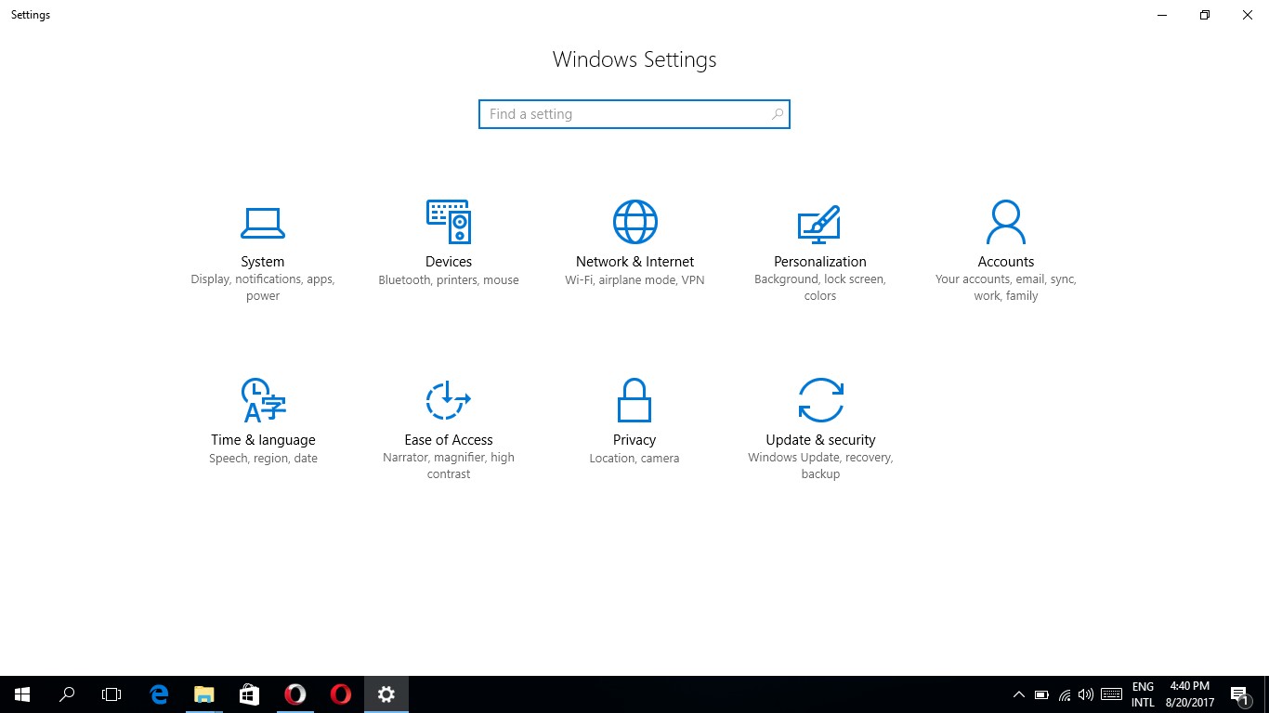The image size is (1269, 713).
Task: Open the Windows Start menu
Action: [22, 694]
